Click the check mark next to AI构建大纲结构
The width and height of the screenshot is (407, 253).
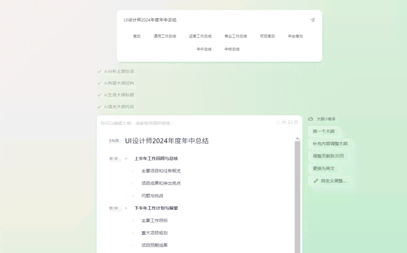pos(99,83)
